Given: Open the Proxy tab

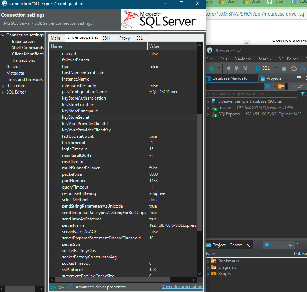Looking at the screenshot, I should pyautogui.click(x=125, y=38).
